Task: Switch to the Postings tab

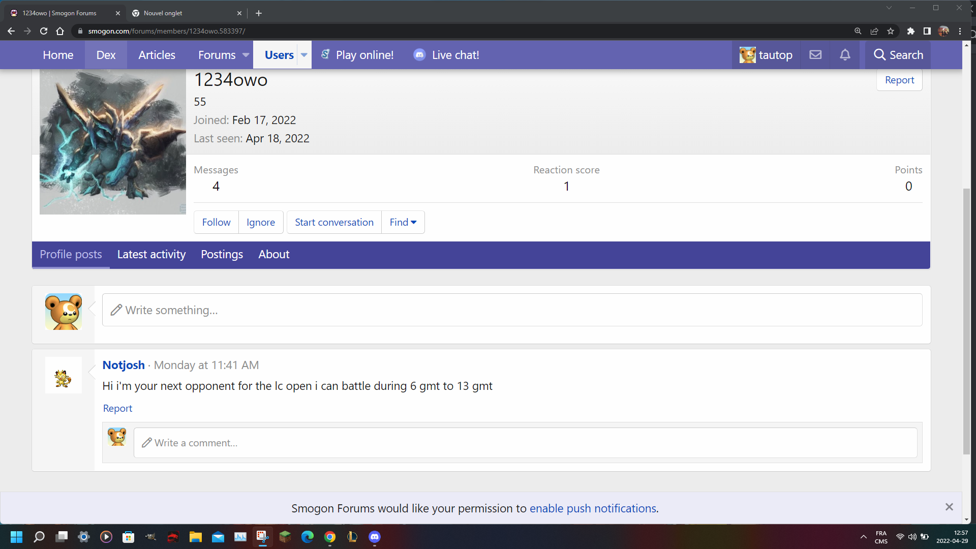Action: click(x=222, y=254)
